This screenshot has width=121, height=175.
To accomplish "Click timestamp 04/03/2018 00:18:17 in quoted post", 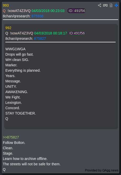I will (50, 33).
